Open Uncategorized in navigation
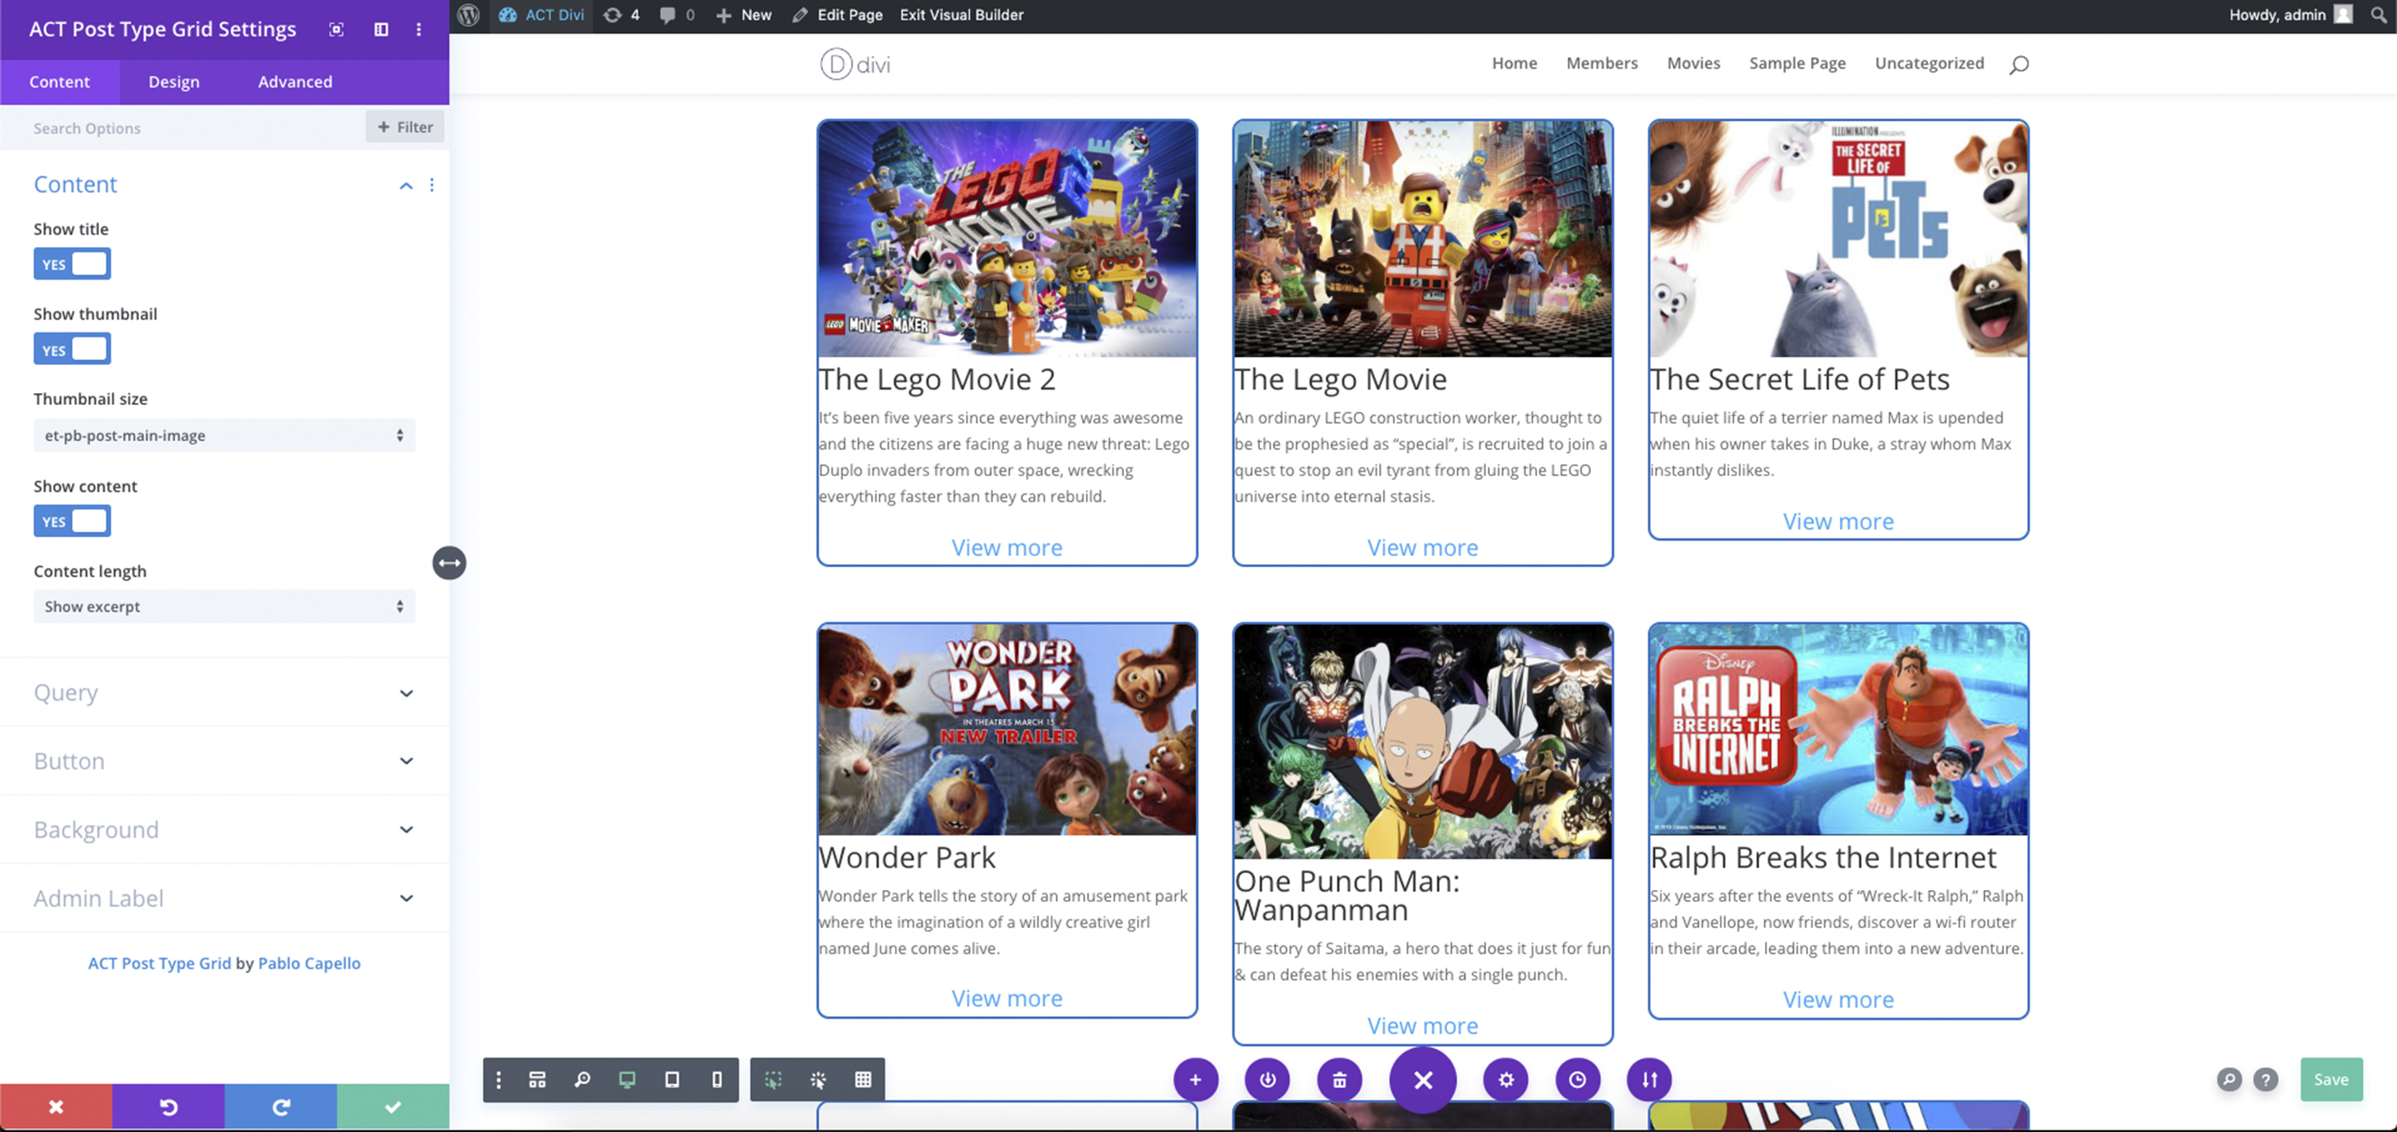 click(1929, 63)
